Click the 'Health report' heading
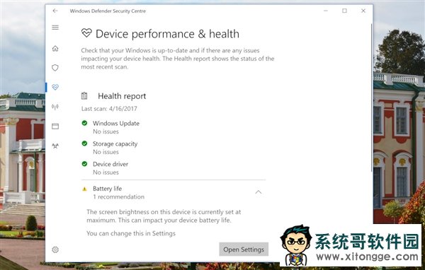The width and height of the screenshot is (425, 270). coord(122,96)
